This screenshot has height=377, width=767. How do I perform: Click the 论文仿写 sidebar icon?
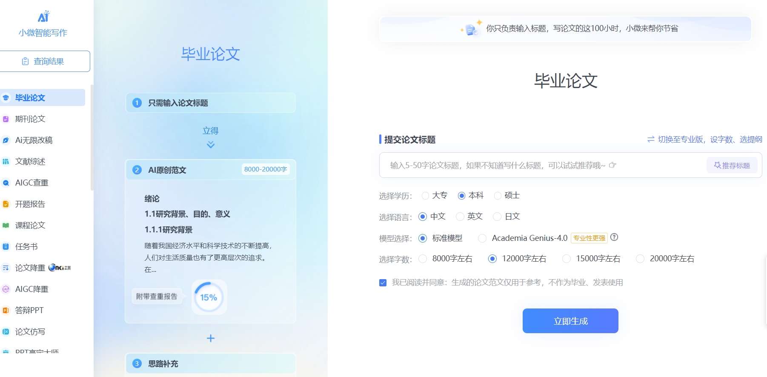click(6, 332)
